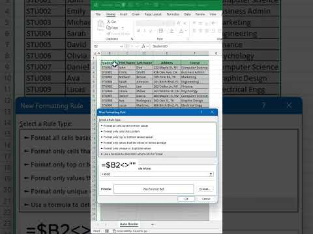Choose 'Format only cells that contain' rule
The height and width of the screenshot is (234, 313).
(x=158, y=131)
